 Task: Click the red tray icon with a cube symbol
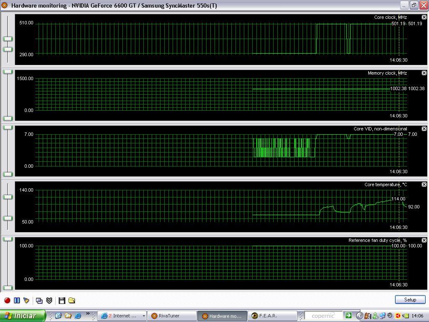pyautogui.click(x=398, y=316)
